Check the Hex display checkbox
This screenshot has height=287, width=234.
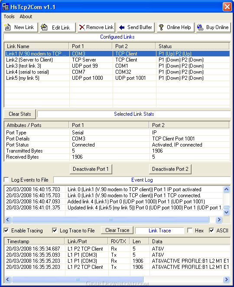coord(190,231)
